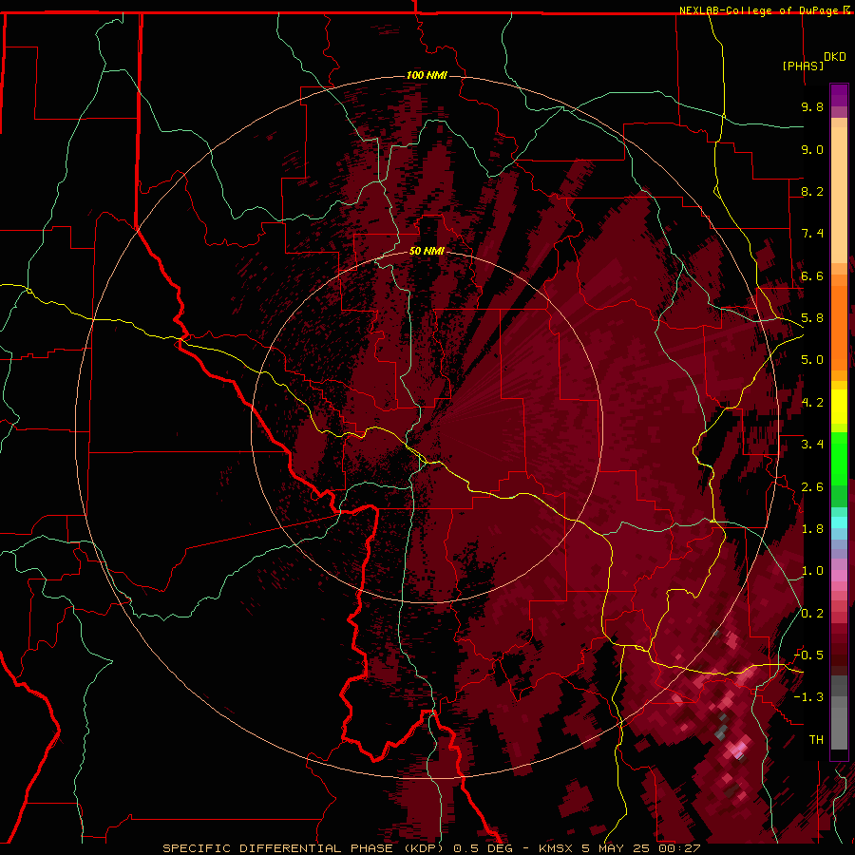The width and height of the screenshot is (855, 855).
Task: Select the yellow segment of the color bar
Action: click(839, 407)
